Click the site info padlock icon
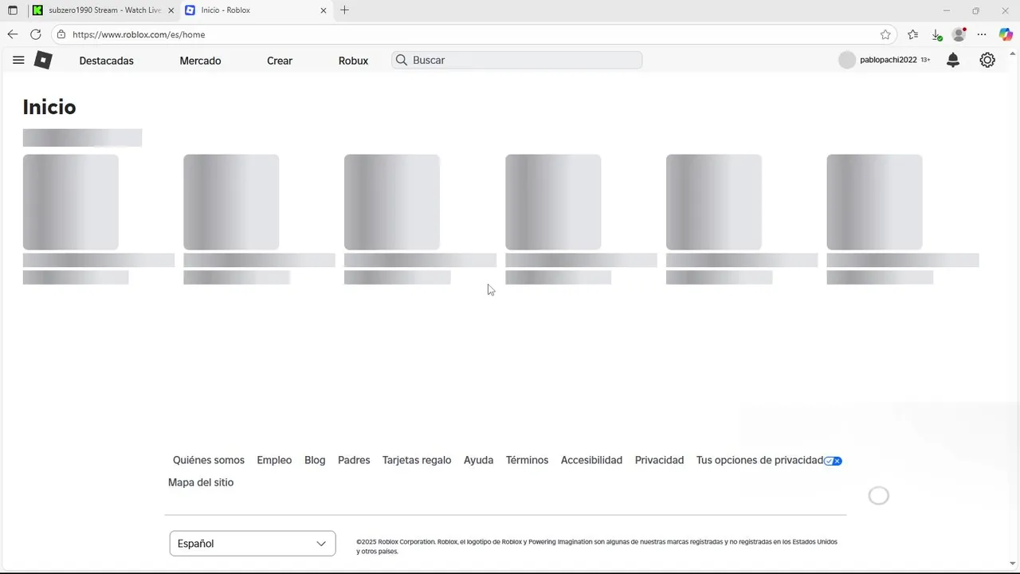This screenshot has height=574, width=1020. 61,34
